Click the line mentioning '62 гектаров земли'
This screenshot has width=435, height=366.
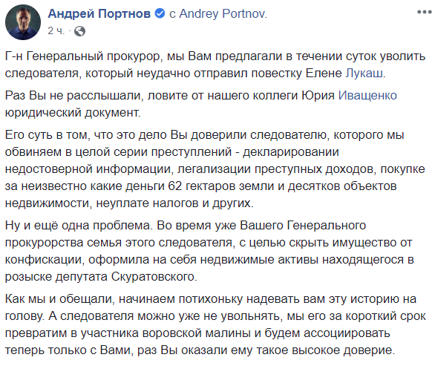tap(201, 186)
